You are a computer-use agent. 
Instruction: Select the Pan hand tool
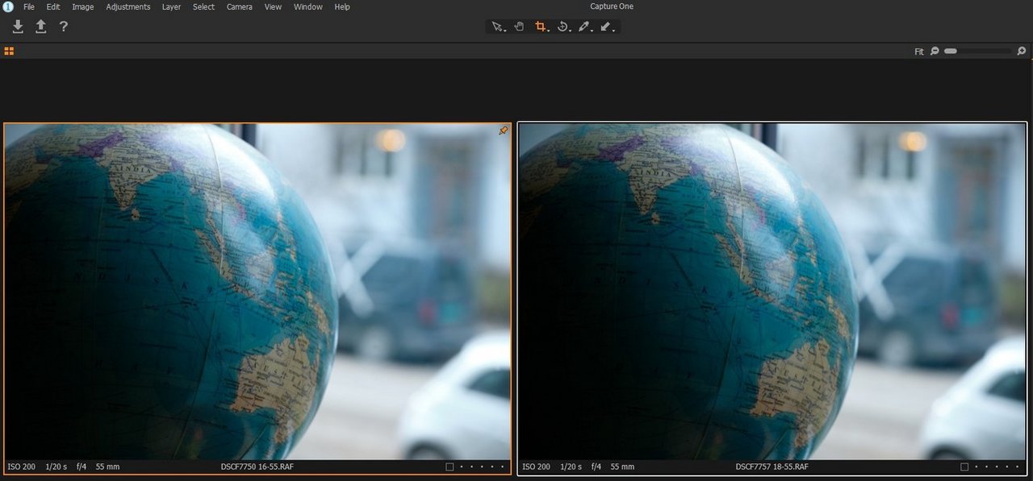(519, 27)
